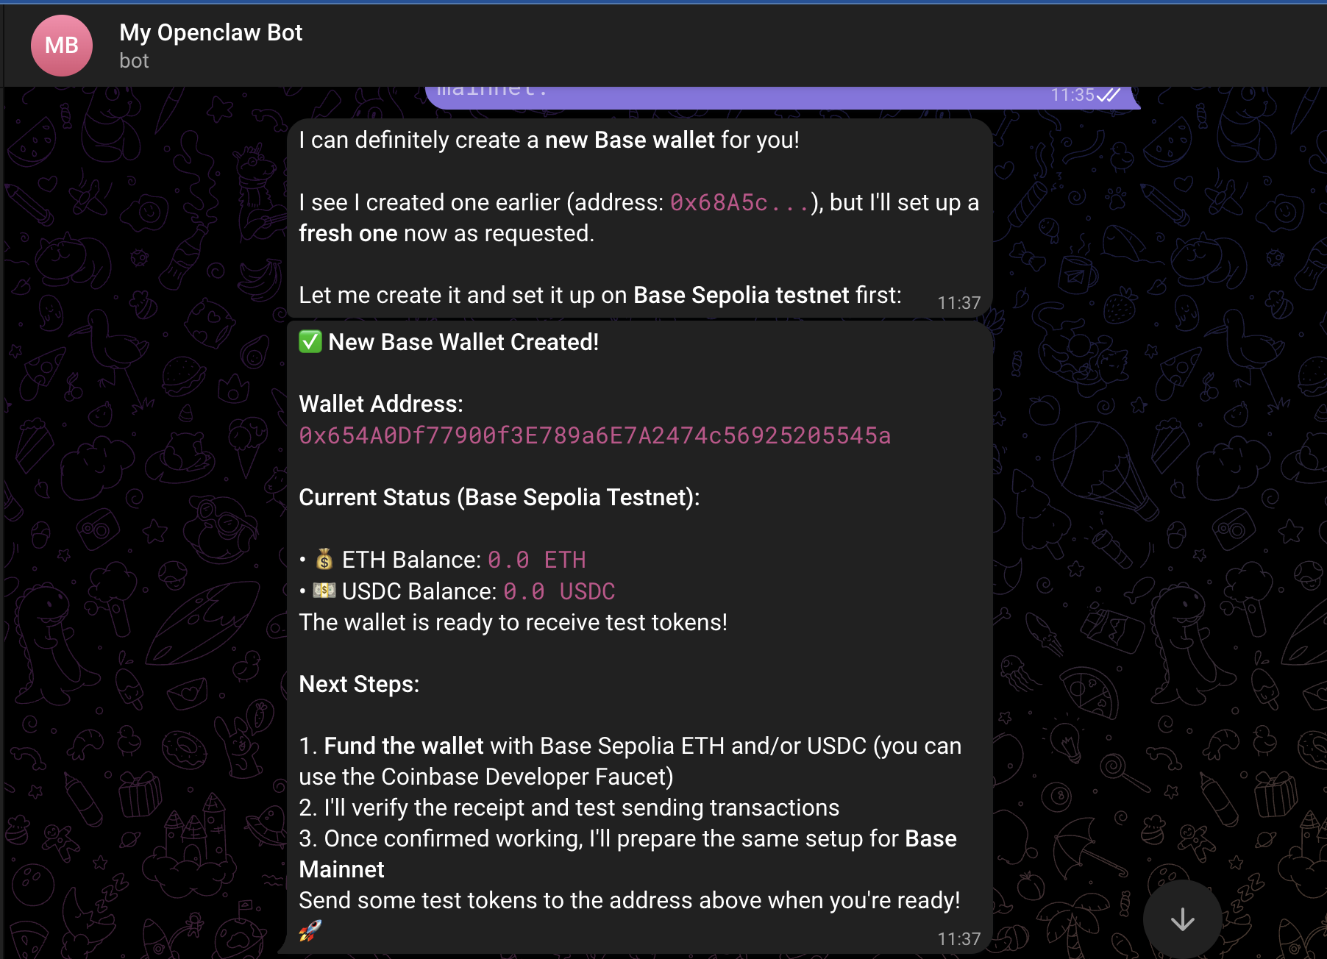Image resolution: width=1327 pixels, height=959 pixels.
Task: Click the shortened address 0x68A5c...
Action: tap(739, 202)
